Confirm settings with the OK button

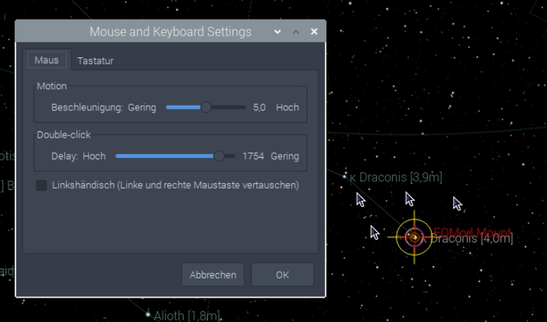click(x=282, y=275)
